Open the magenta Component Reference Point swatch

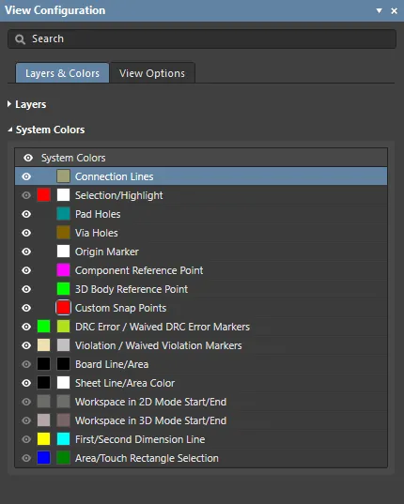(x=63, y=270)
